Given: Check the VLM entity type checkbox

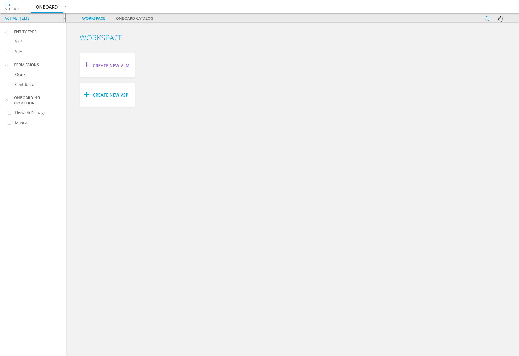Looking at the screenshot, I should 9,52.
